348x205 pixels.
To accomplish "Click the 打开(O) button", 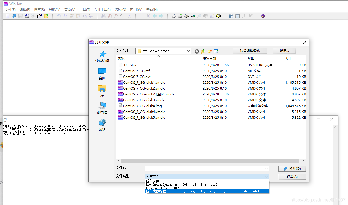I will point(292,169).
